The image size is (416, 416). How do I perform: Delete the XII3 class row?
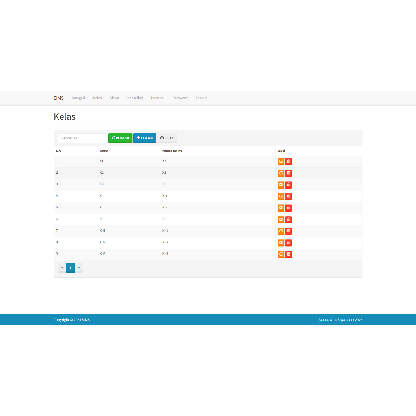288,254
